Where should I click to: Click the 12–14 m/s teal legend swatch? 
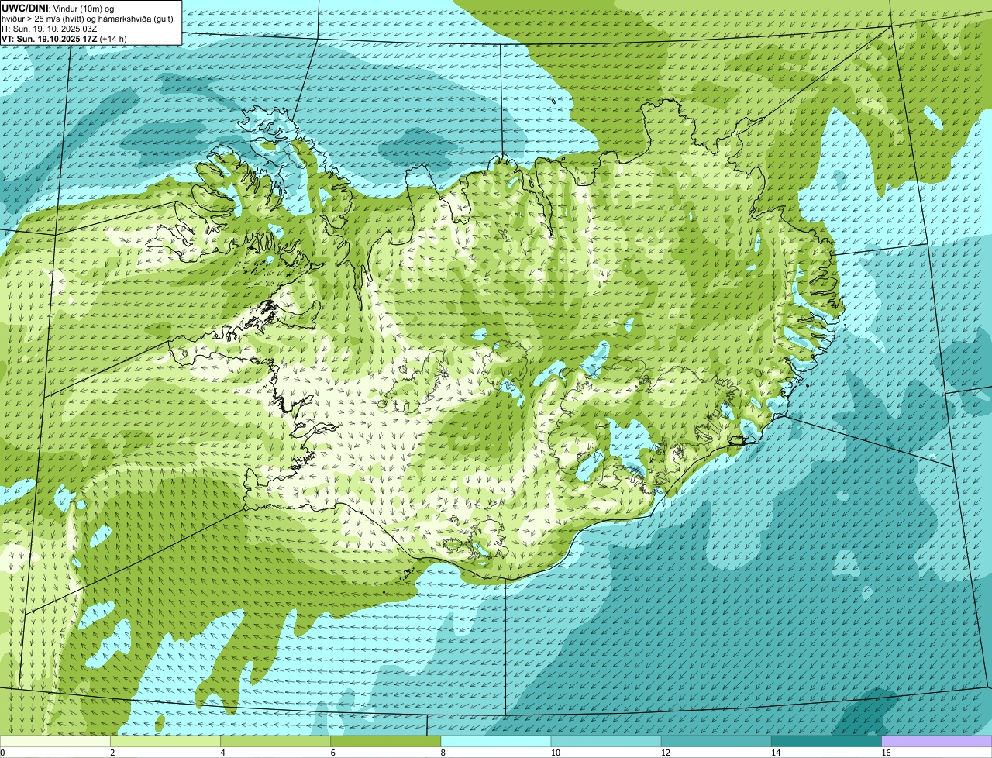pyautogui.click(x=716, y=741)
